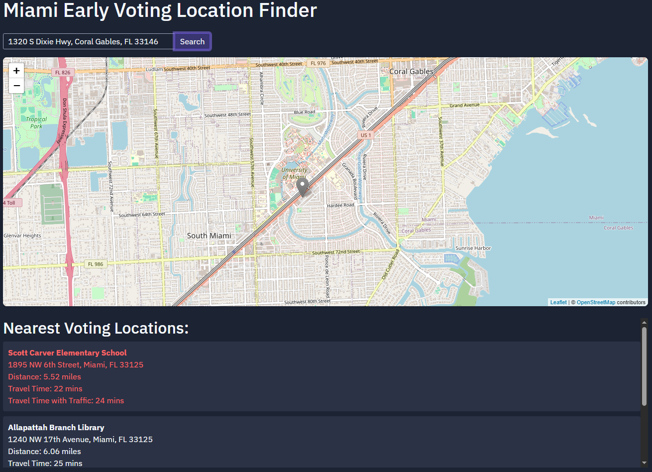This screenshot has width=652, height=472.
Task: Select Allapattah Branch Library result
Action: (56, 428)
